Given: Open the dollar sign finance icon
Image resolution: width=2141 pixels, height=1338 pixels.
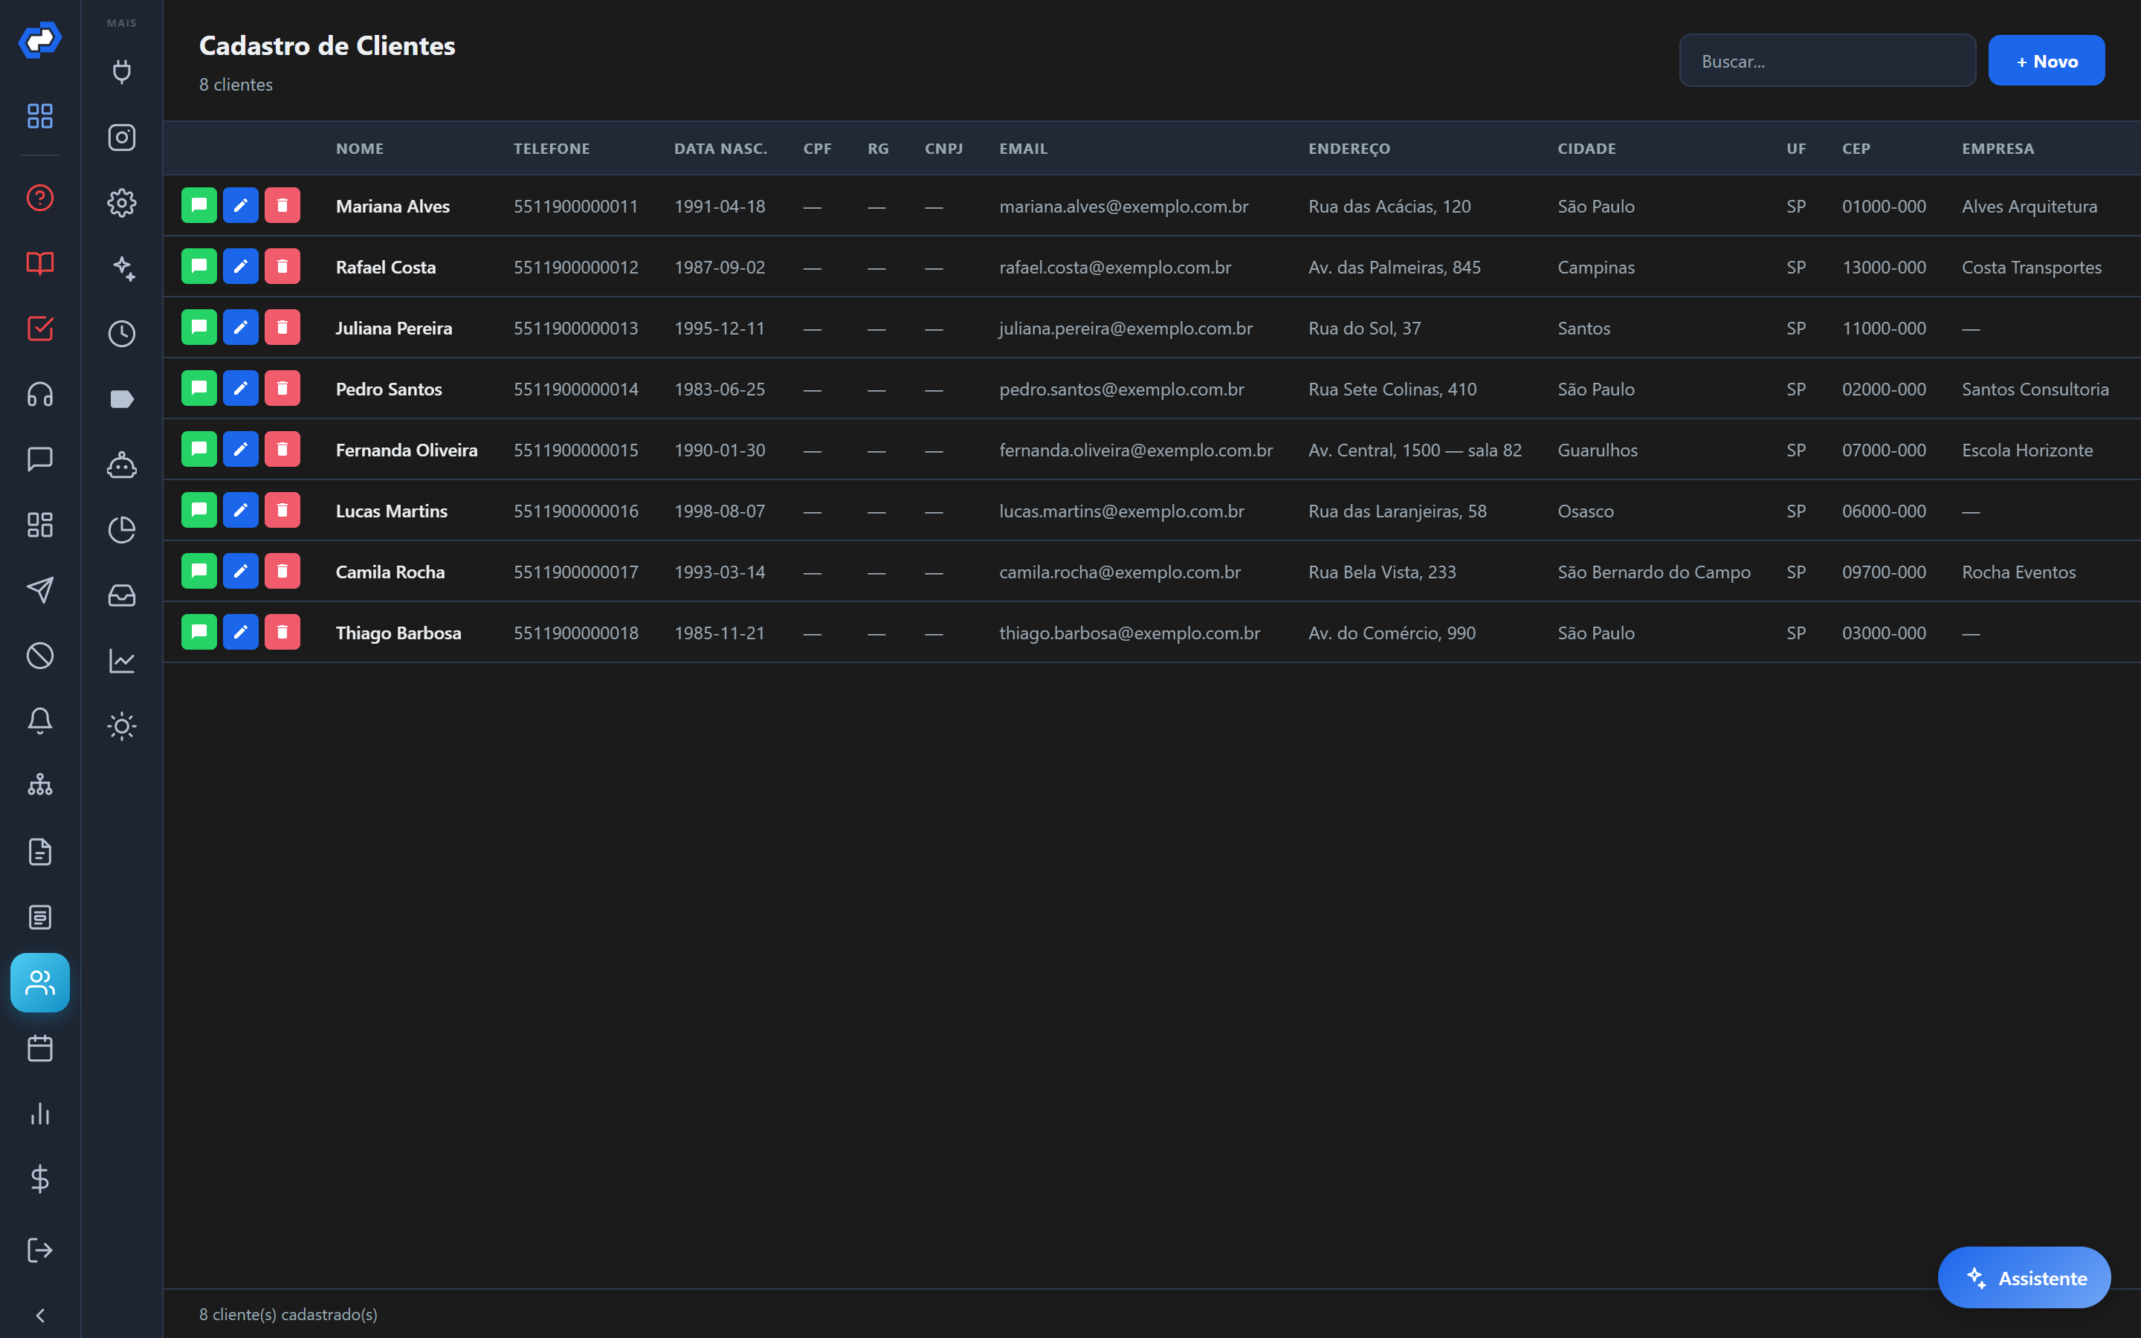Looking at the screenshot, I should [40, 1179].
